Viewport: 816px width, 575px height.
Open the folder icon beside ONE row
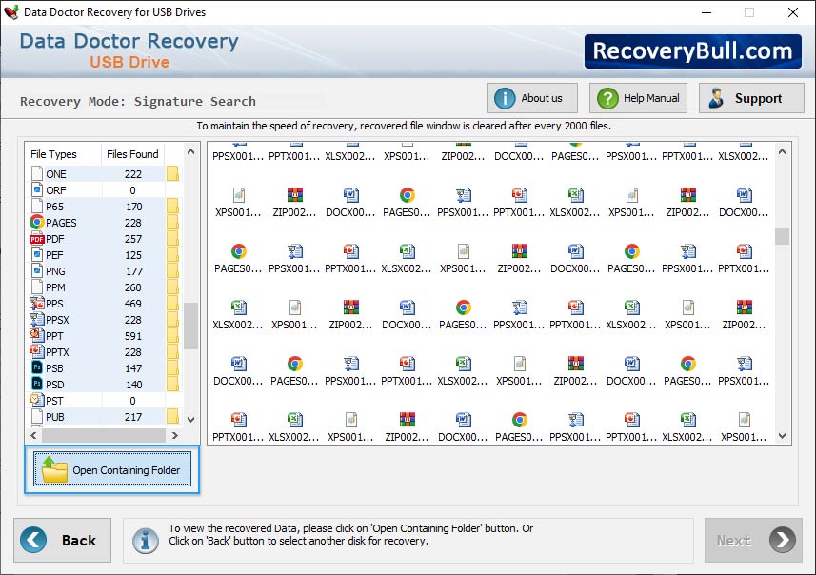172,174
